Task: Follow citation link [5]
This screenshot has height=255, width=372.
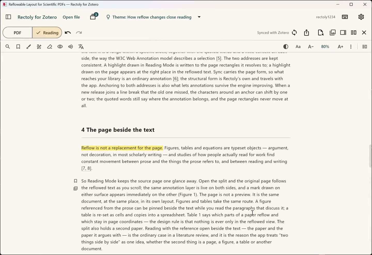Action: pyautogui.click(x=219, y=58)
